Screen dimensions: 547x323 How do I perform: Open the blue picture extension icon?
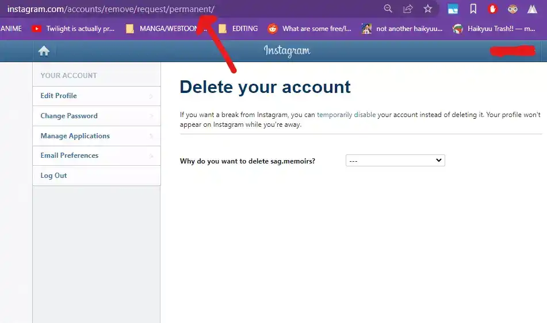pyautogui.click(x=453, y=9)
